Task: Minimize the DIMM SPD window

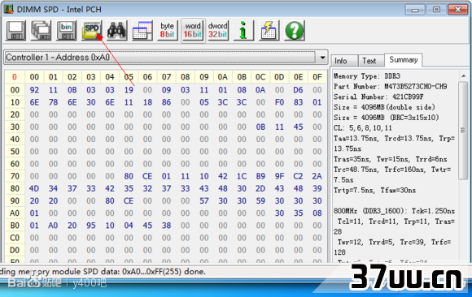Action: 415,10
